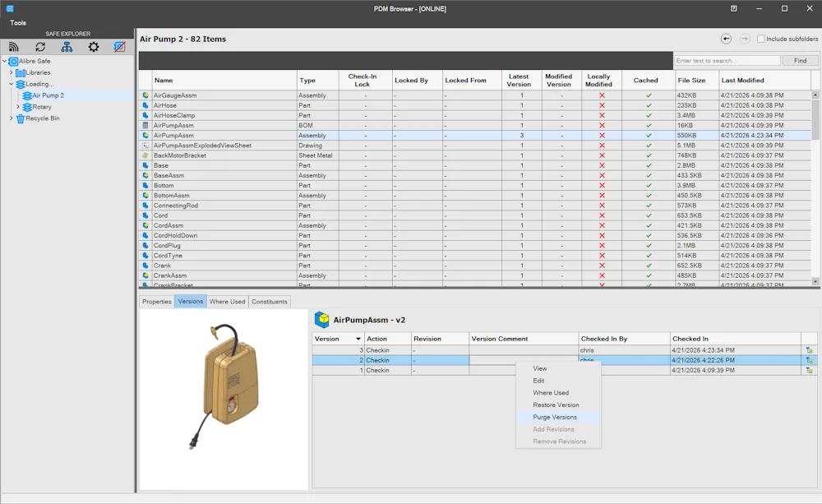Enable the Include subfolders checkbox
The width and height of the screenshot is (822, 504).
tap(760, 39)
